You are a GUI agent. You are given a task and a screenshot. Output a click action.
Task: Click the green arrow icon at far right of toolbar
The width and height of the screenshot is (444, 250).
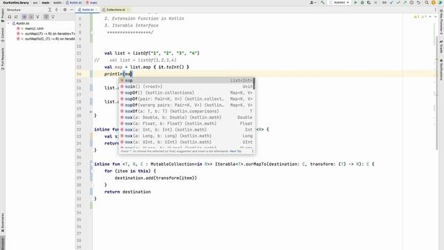[x=441, y=3]
